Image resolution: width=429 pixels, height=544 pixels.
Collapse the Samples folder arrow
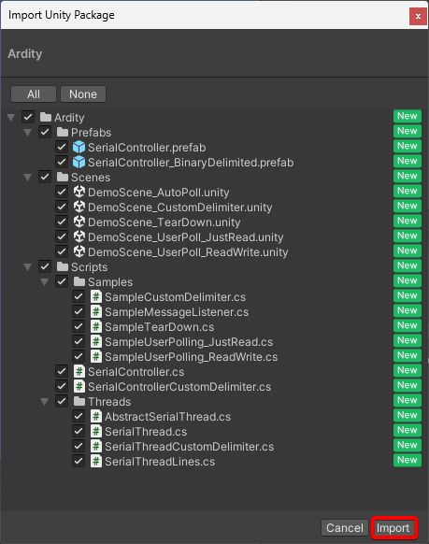[44, 281]
